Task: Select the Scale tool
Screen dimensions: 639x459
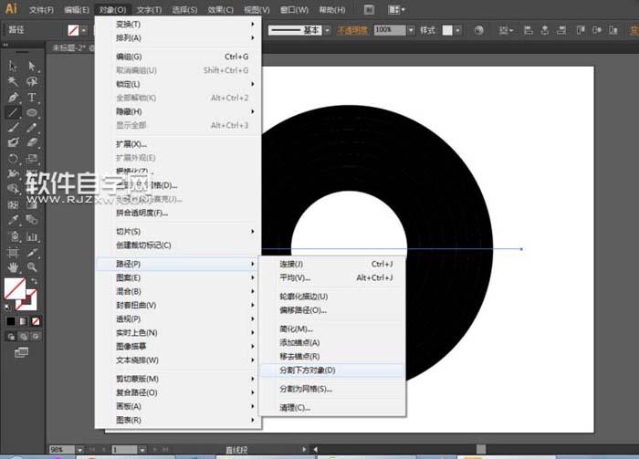Action: 32,158
